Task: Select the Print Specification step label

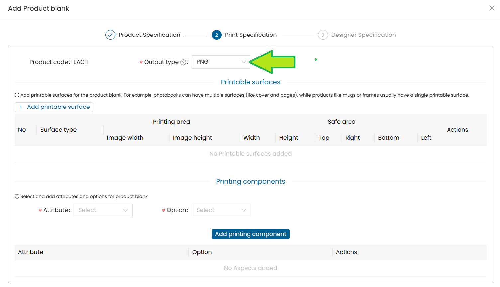Action: pyautogui.click(x=250, y=35)
